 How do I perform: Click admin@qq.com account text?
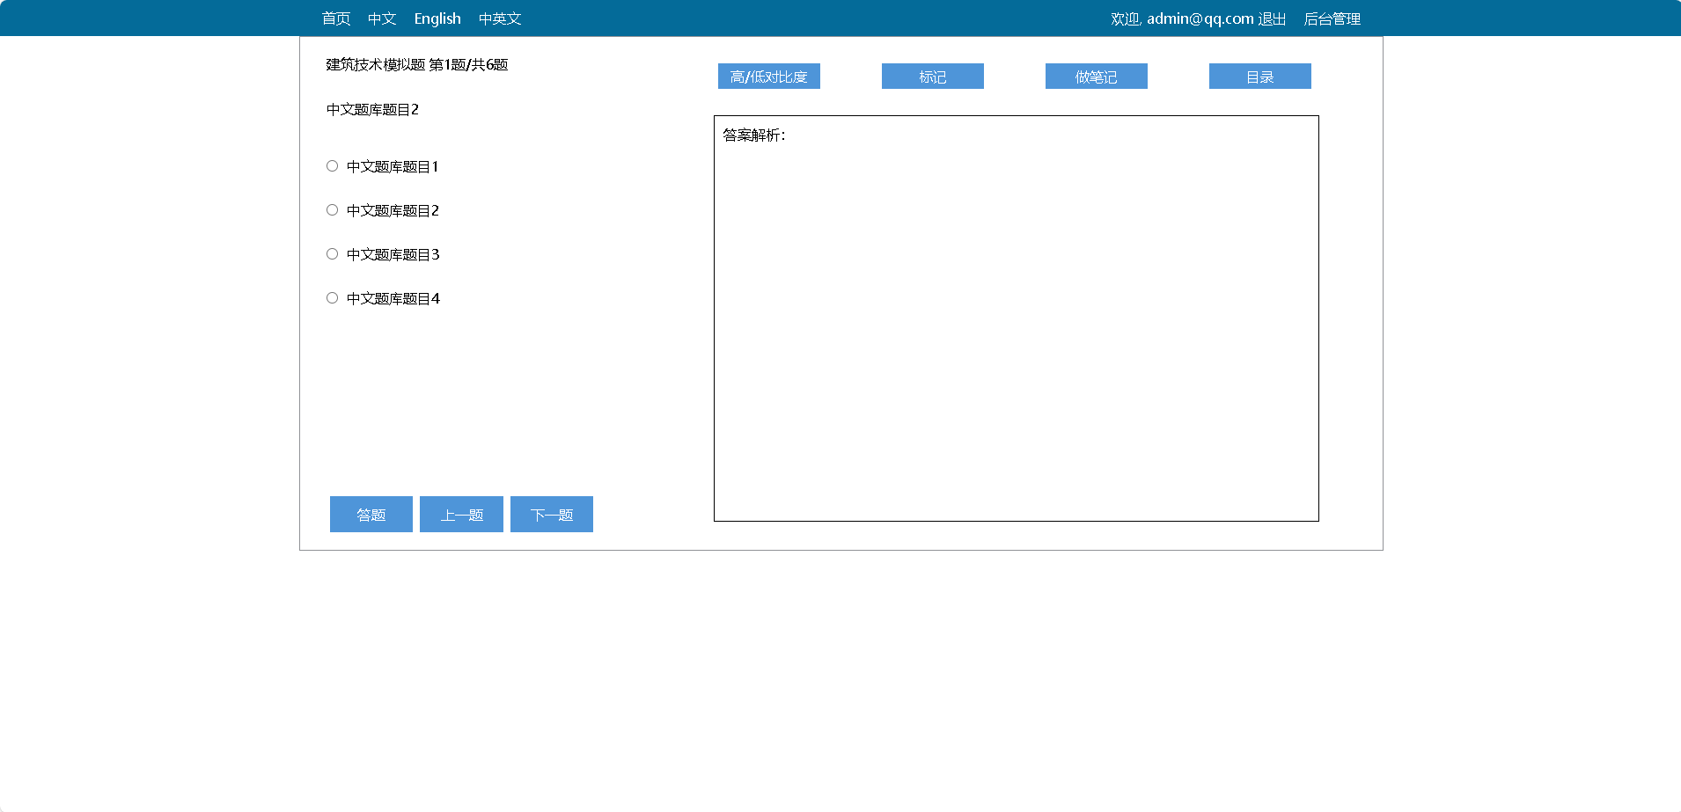coord(1200,18)
